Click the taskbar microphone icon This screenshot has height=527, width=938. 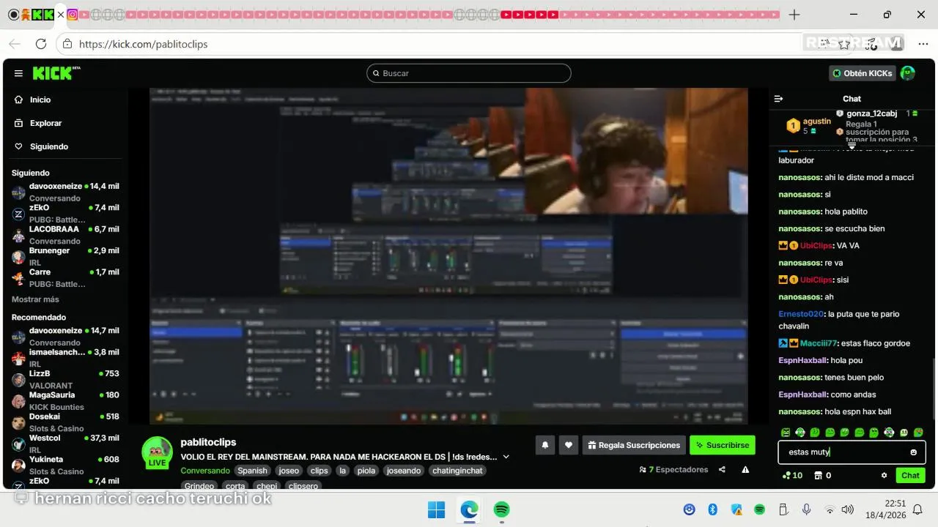pos(806,509)
